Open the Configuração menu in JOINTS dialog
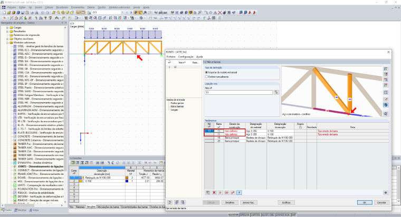Image resolution: width=401 pixels, height=217 pixels. click(186, 57)
